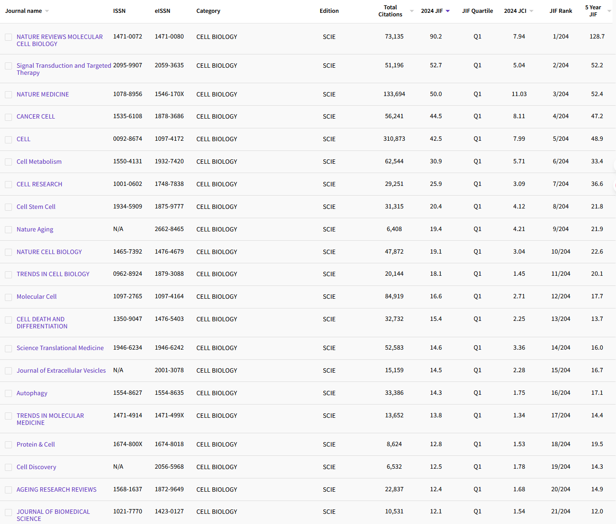
Task: Open Signal Transduction and Targeted Therapy link
Action: coord(64,69)
